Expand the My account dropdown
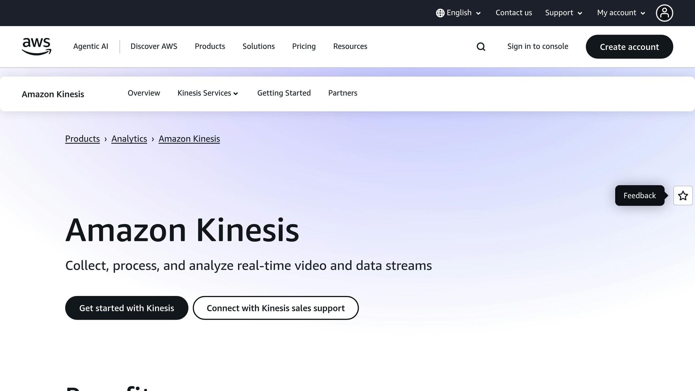This screenshot has width=695, height=391. pos(620,13)
